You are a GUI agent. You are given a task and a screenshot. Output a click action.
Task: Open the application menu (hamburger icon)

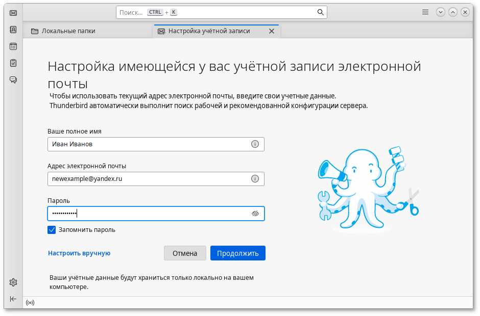click(425, 12)
